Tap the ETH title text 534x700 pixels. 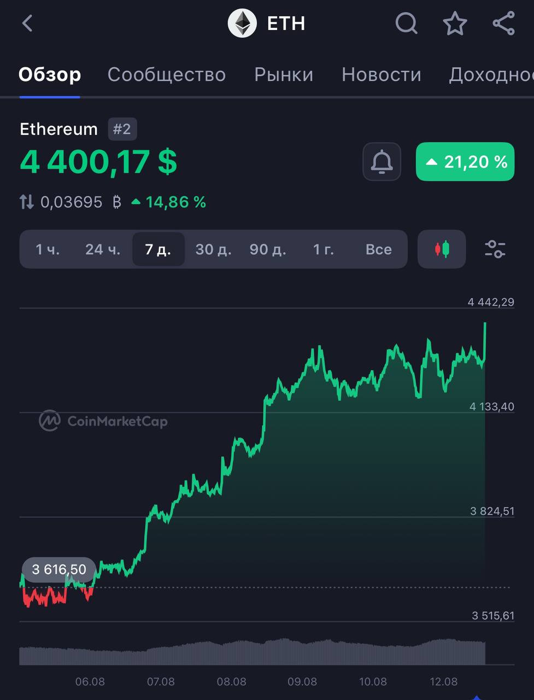286,24
